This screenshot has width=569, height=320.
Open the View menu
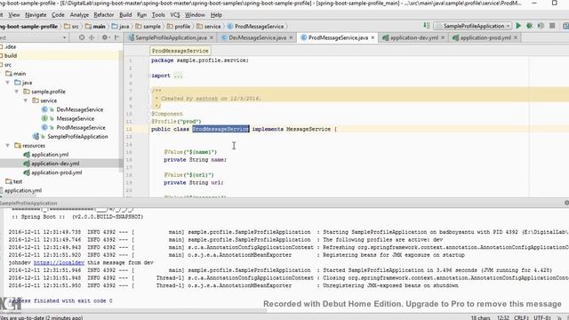pos(14,15)
